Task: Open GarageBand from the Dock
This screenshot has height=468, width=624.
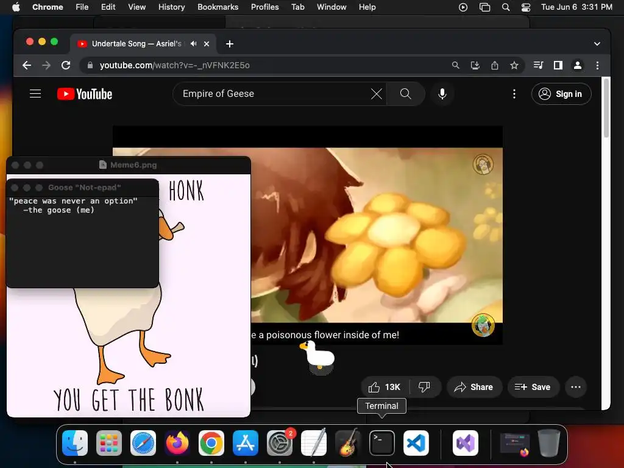Action: [x=348, y=442]
